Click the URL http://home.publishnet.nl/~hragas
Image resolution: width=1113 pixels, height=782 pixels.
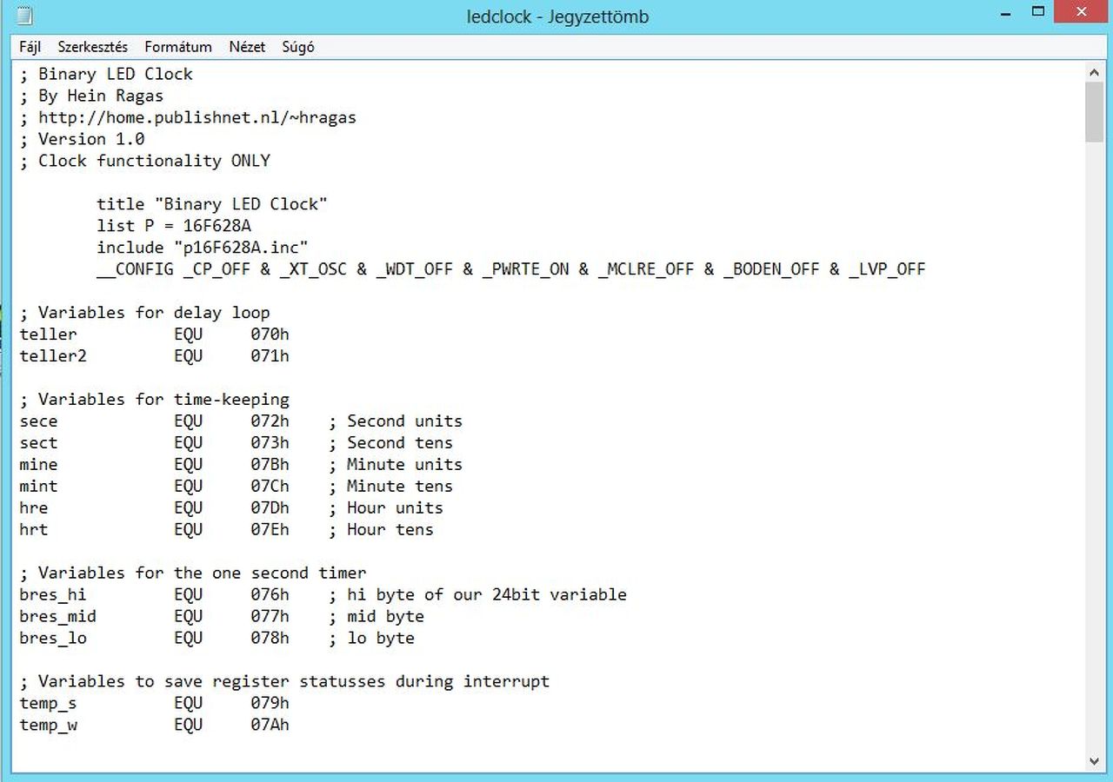coord(197,117)
